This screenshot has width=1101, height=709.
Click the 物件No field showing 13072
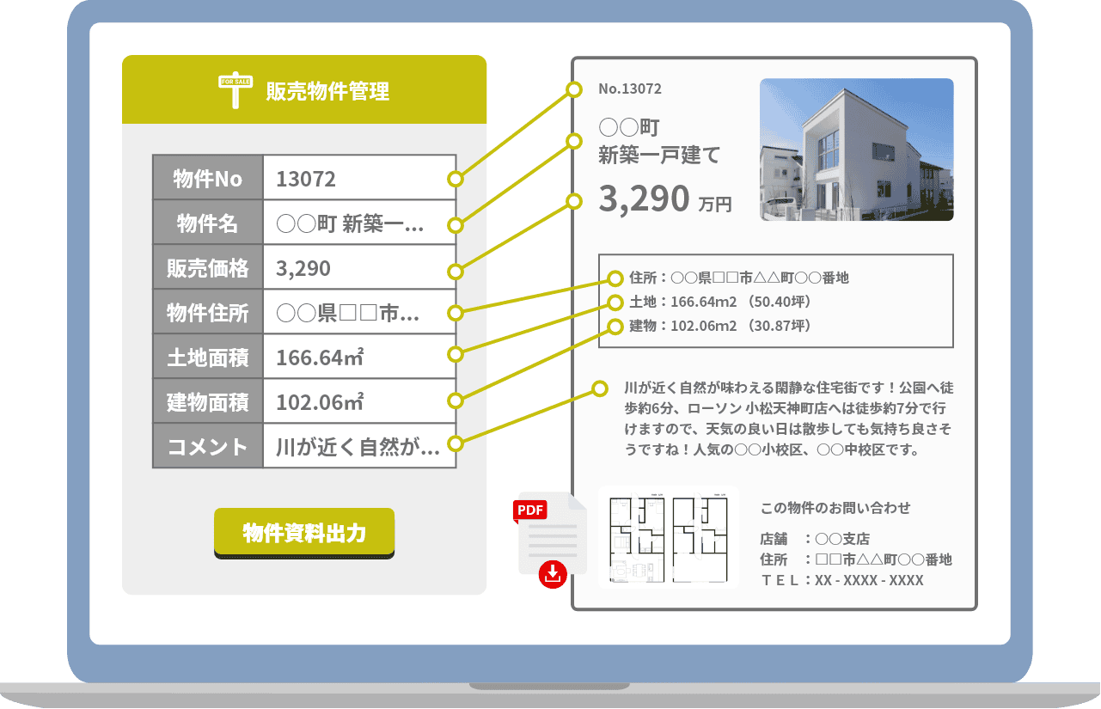357,179
